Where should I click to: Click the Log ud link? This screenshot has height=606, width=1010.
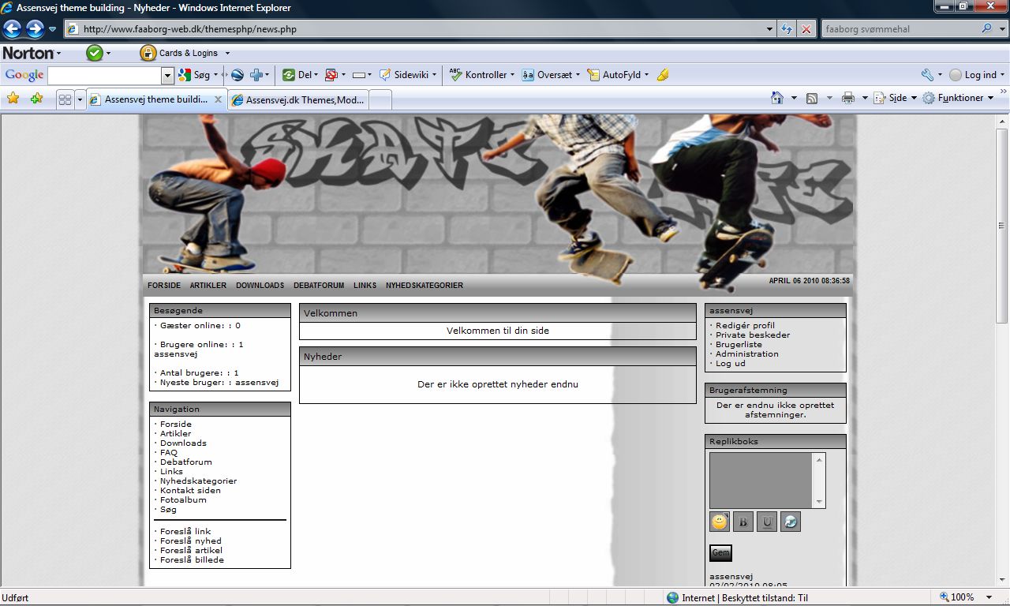pyautogui.click(x=731, y=363)
